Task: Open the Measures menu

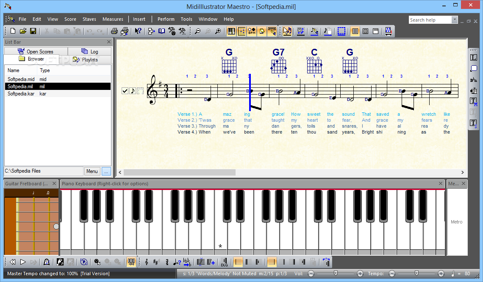Action: tap(113, 19)
